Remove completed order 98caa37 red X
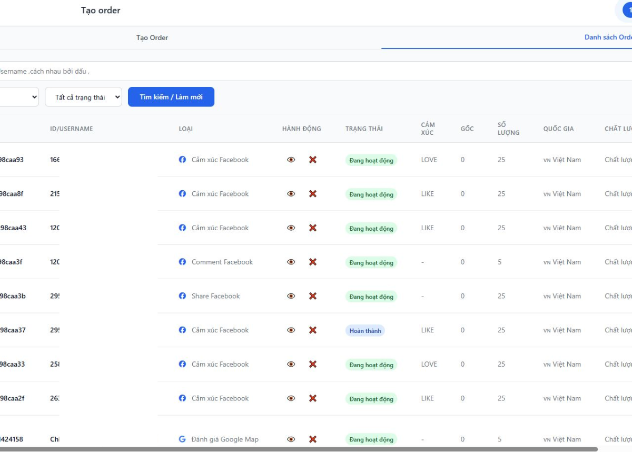The image size is (632, 452). pyautogui.click(x=313, y=330)
